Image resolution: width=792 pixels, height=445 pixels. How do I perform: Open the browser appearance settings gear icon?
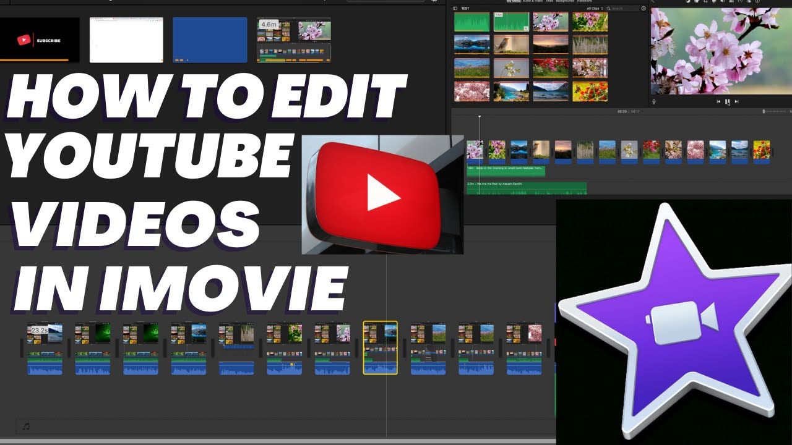[x=643, y=9]
